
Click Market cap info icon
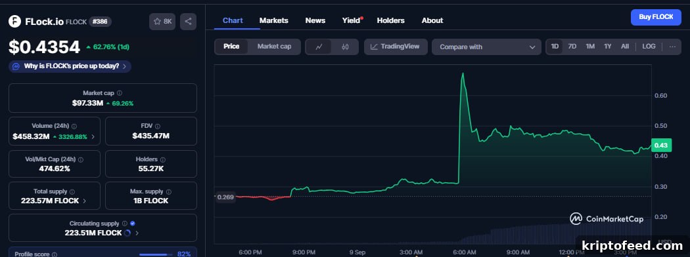[120, 93]
